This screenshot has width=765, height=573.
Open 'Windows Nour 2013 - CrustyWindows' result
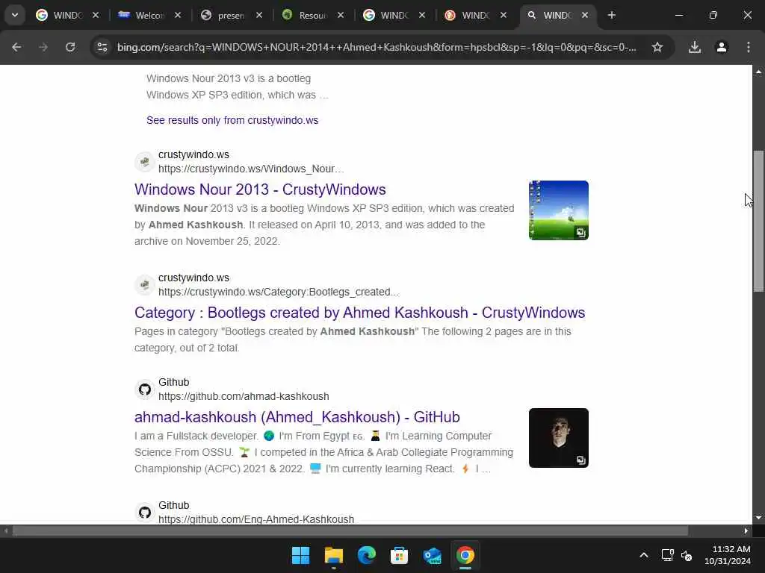coord(260,190)
